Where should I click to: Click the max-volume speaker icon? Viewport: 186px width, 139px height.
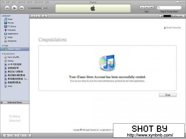pyautogui.click(x=46, y=8)
